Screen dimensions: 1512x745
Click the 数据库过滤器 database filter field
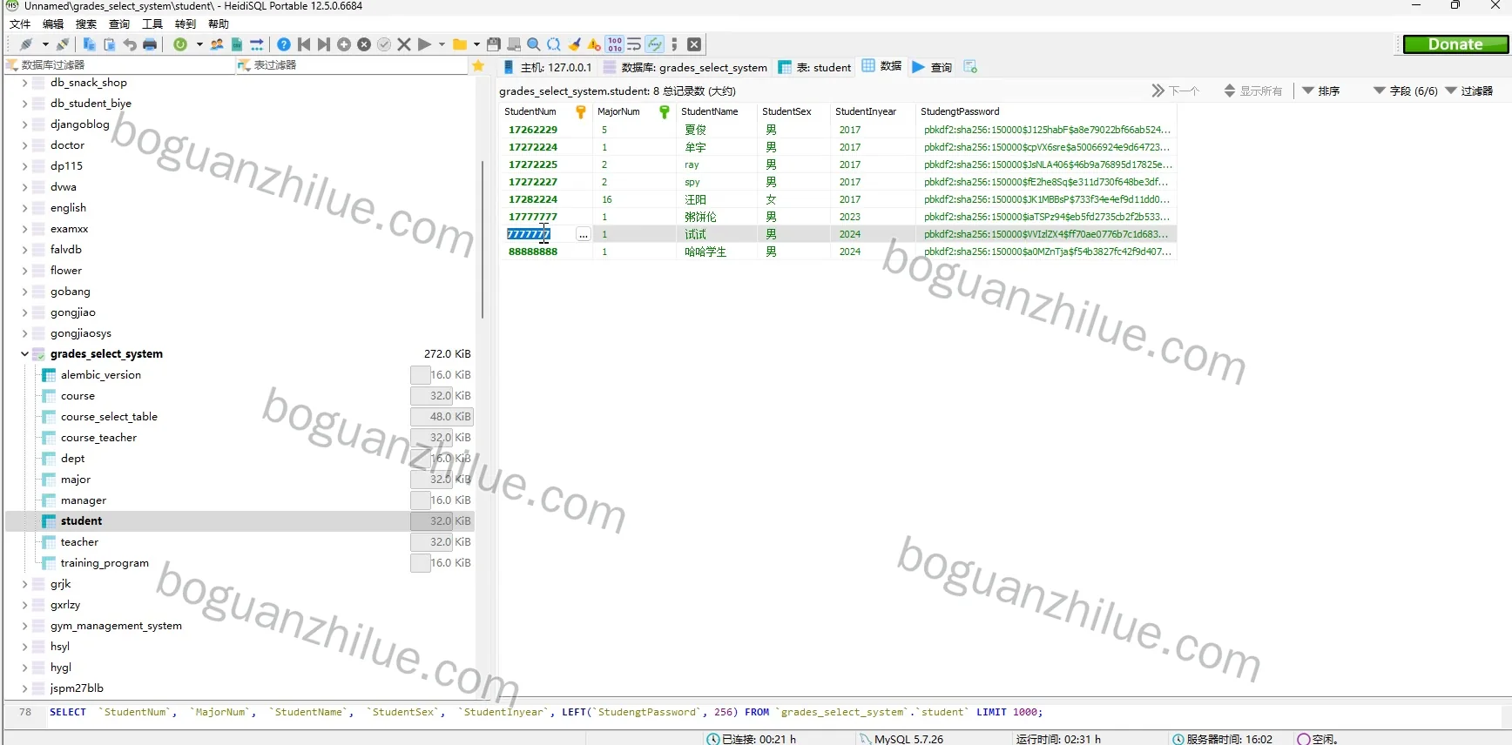click(120, 65)
